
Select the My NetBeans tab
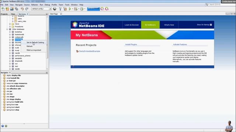pos(150,25)
